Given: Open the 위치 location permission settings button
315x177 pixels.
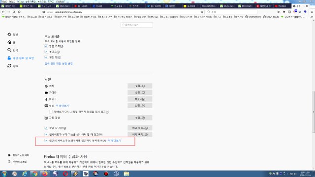Looking at the screenshot, I should pos(140,86).
